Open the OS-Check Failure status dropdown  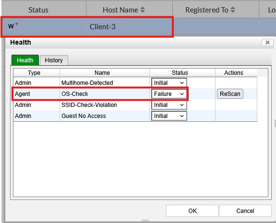(169, 94)
